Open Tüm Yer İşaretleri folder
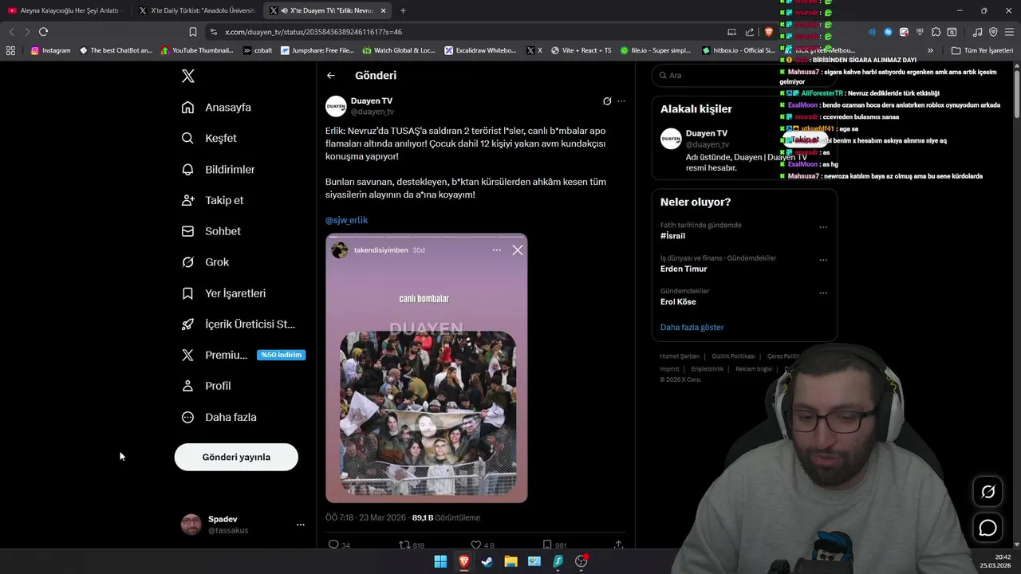 pos(982,50)
